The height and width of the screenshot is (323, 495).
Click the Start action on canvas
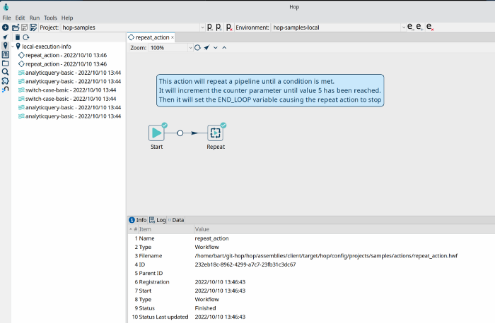pyautogui.click(x=156, y=133)
